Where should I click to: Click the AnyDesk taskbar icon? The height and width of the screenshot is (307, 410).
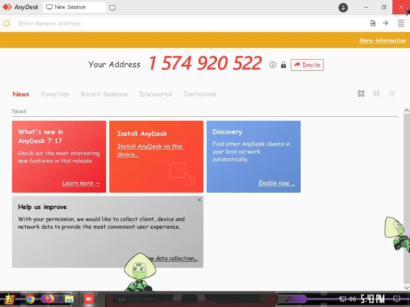coord(88,299)
